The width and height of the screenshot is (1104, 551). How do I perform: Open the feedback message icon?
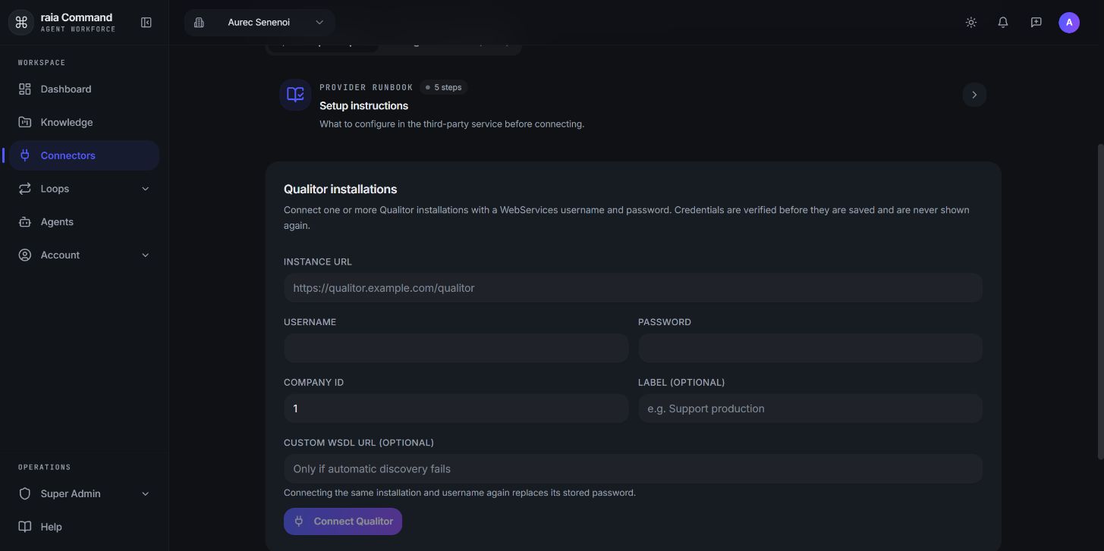click(1036, 23)
